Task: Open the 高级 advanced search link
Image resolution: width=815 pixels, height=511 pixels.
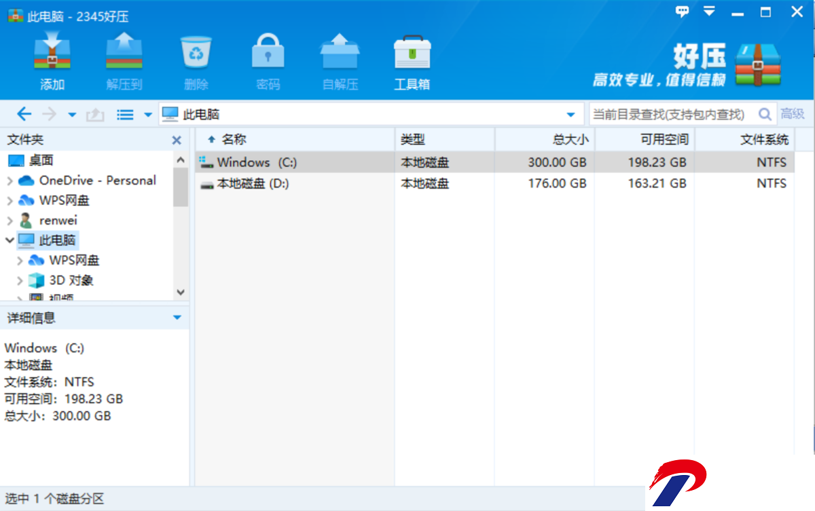Action: (x=793, y=114)
